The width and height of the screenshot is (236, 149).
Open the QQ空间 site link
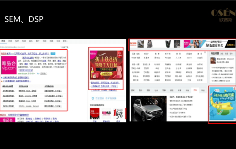tap(200, 58)
